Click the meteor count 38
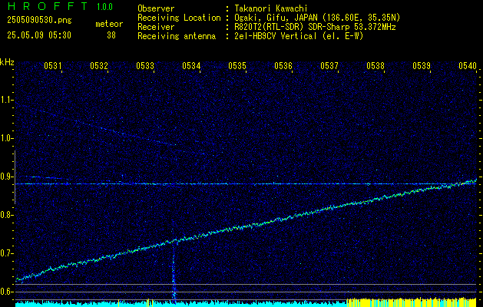This screenshot has width=483, height=307. (x=111, y=35)
